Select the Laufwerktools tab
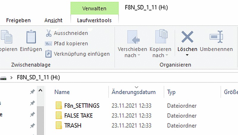 click(94, 20)
